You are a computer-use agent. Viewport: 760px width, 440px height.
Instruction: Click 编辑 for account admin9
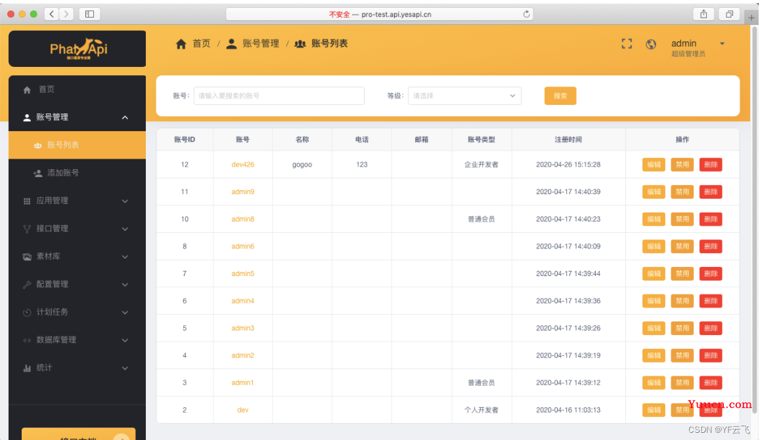tap(654, 191)
